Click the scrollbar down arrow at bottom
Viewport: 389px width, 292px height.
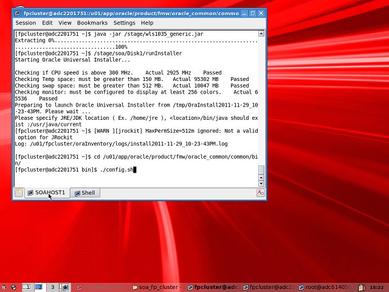point(261,184)
